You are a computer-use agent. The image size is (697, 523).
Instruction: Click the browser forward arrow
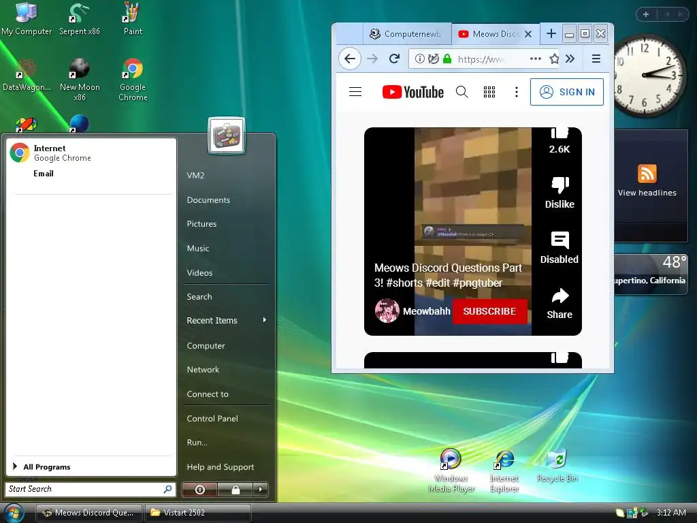(372, 59)
